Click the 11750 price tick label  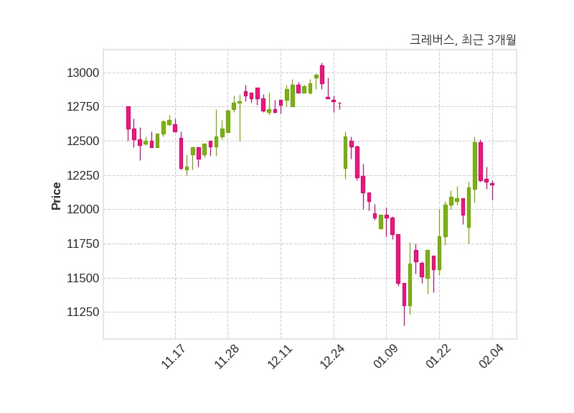coord(81,244)
